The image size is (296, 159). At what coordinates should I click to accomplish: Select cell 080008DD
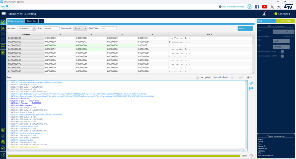pyautogui.click(x=91, y=38)
